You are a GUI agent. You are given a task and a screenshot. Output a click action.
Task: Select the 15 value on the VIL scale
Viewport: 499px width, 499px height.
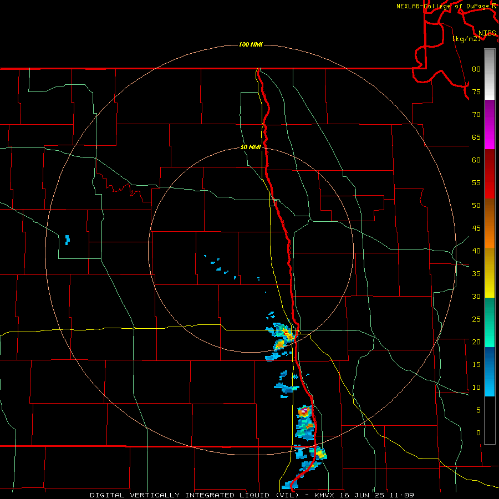pos(476,365)
